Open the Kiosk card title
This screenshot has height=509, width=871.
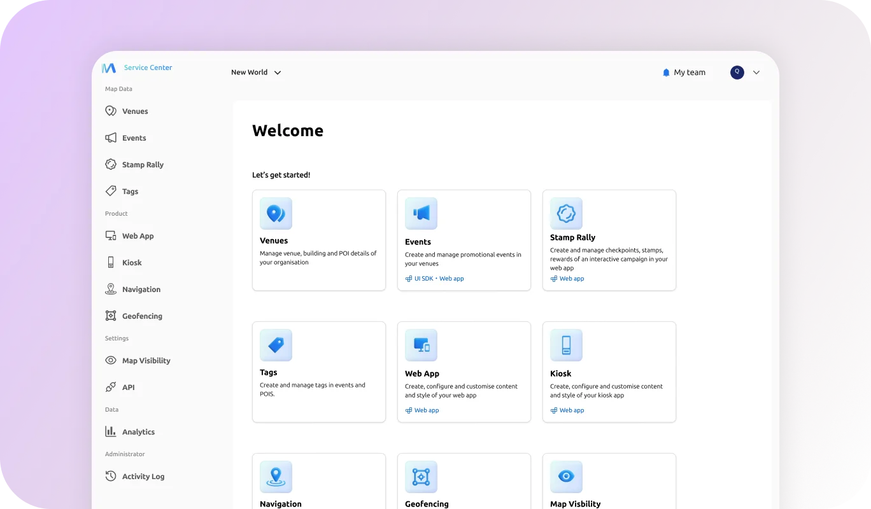561,373
